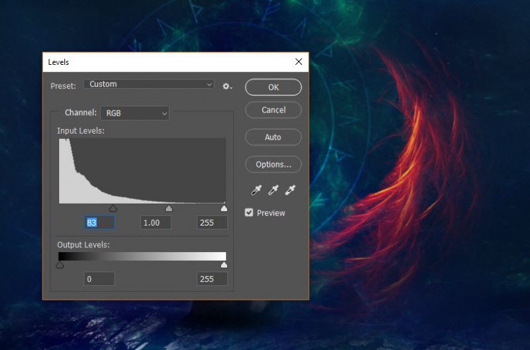Click the midtone gamma field 1.00
Image resolution: width=530 pixels, height=350 pixels.
coord(156,223)
